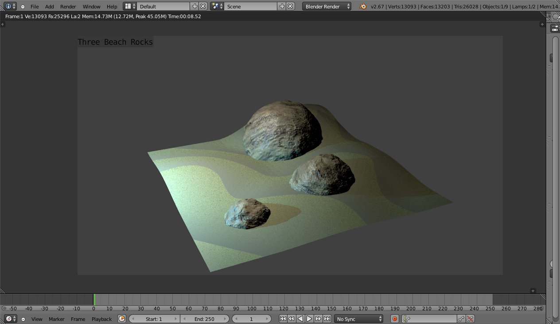The width and height of the screenshot is (560, 324).
Task: Decrease the Start frame value
Action: tap(132, 319)
